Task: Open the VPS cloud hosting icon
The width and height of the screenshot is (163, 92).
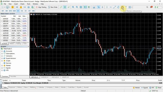Action: 29,7
